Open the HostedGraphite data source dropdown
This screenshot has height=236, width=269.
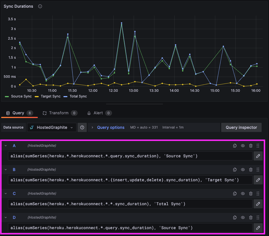(52, 127)
